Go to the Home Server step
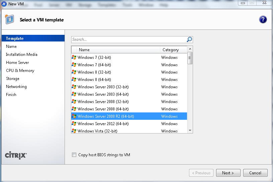 tap(17, 63)
